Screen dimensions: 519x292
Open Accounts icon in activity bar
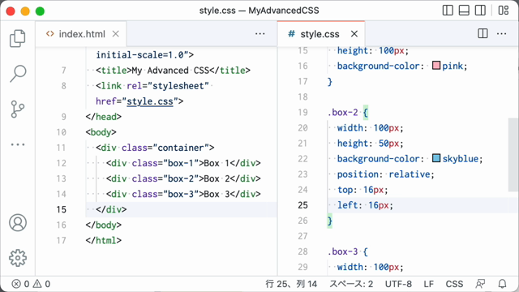[x=18, y=222]
